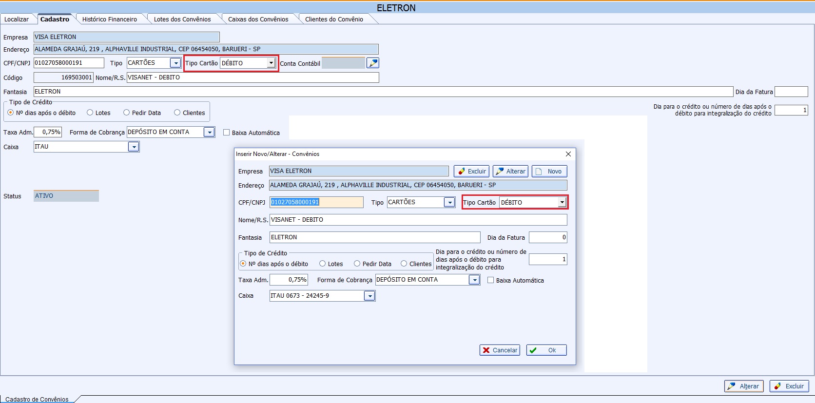Click Dia da Fatura field in dialog
Screen dimensions: 815x403
coord(548,237)
